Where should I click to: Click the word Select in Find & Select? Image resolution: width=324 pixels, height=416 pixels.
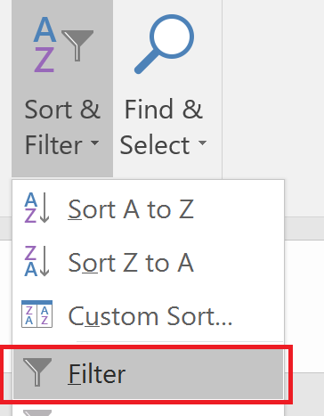point(155,145)
